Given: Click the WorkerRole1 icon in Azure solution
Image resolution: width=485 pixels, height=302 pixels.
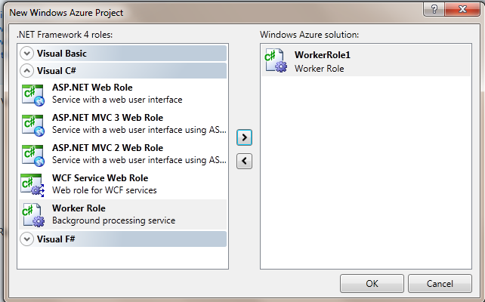Looking at the screenshot, I should 276,60.
